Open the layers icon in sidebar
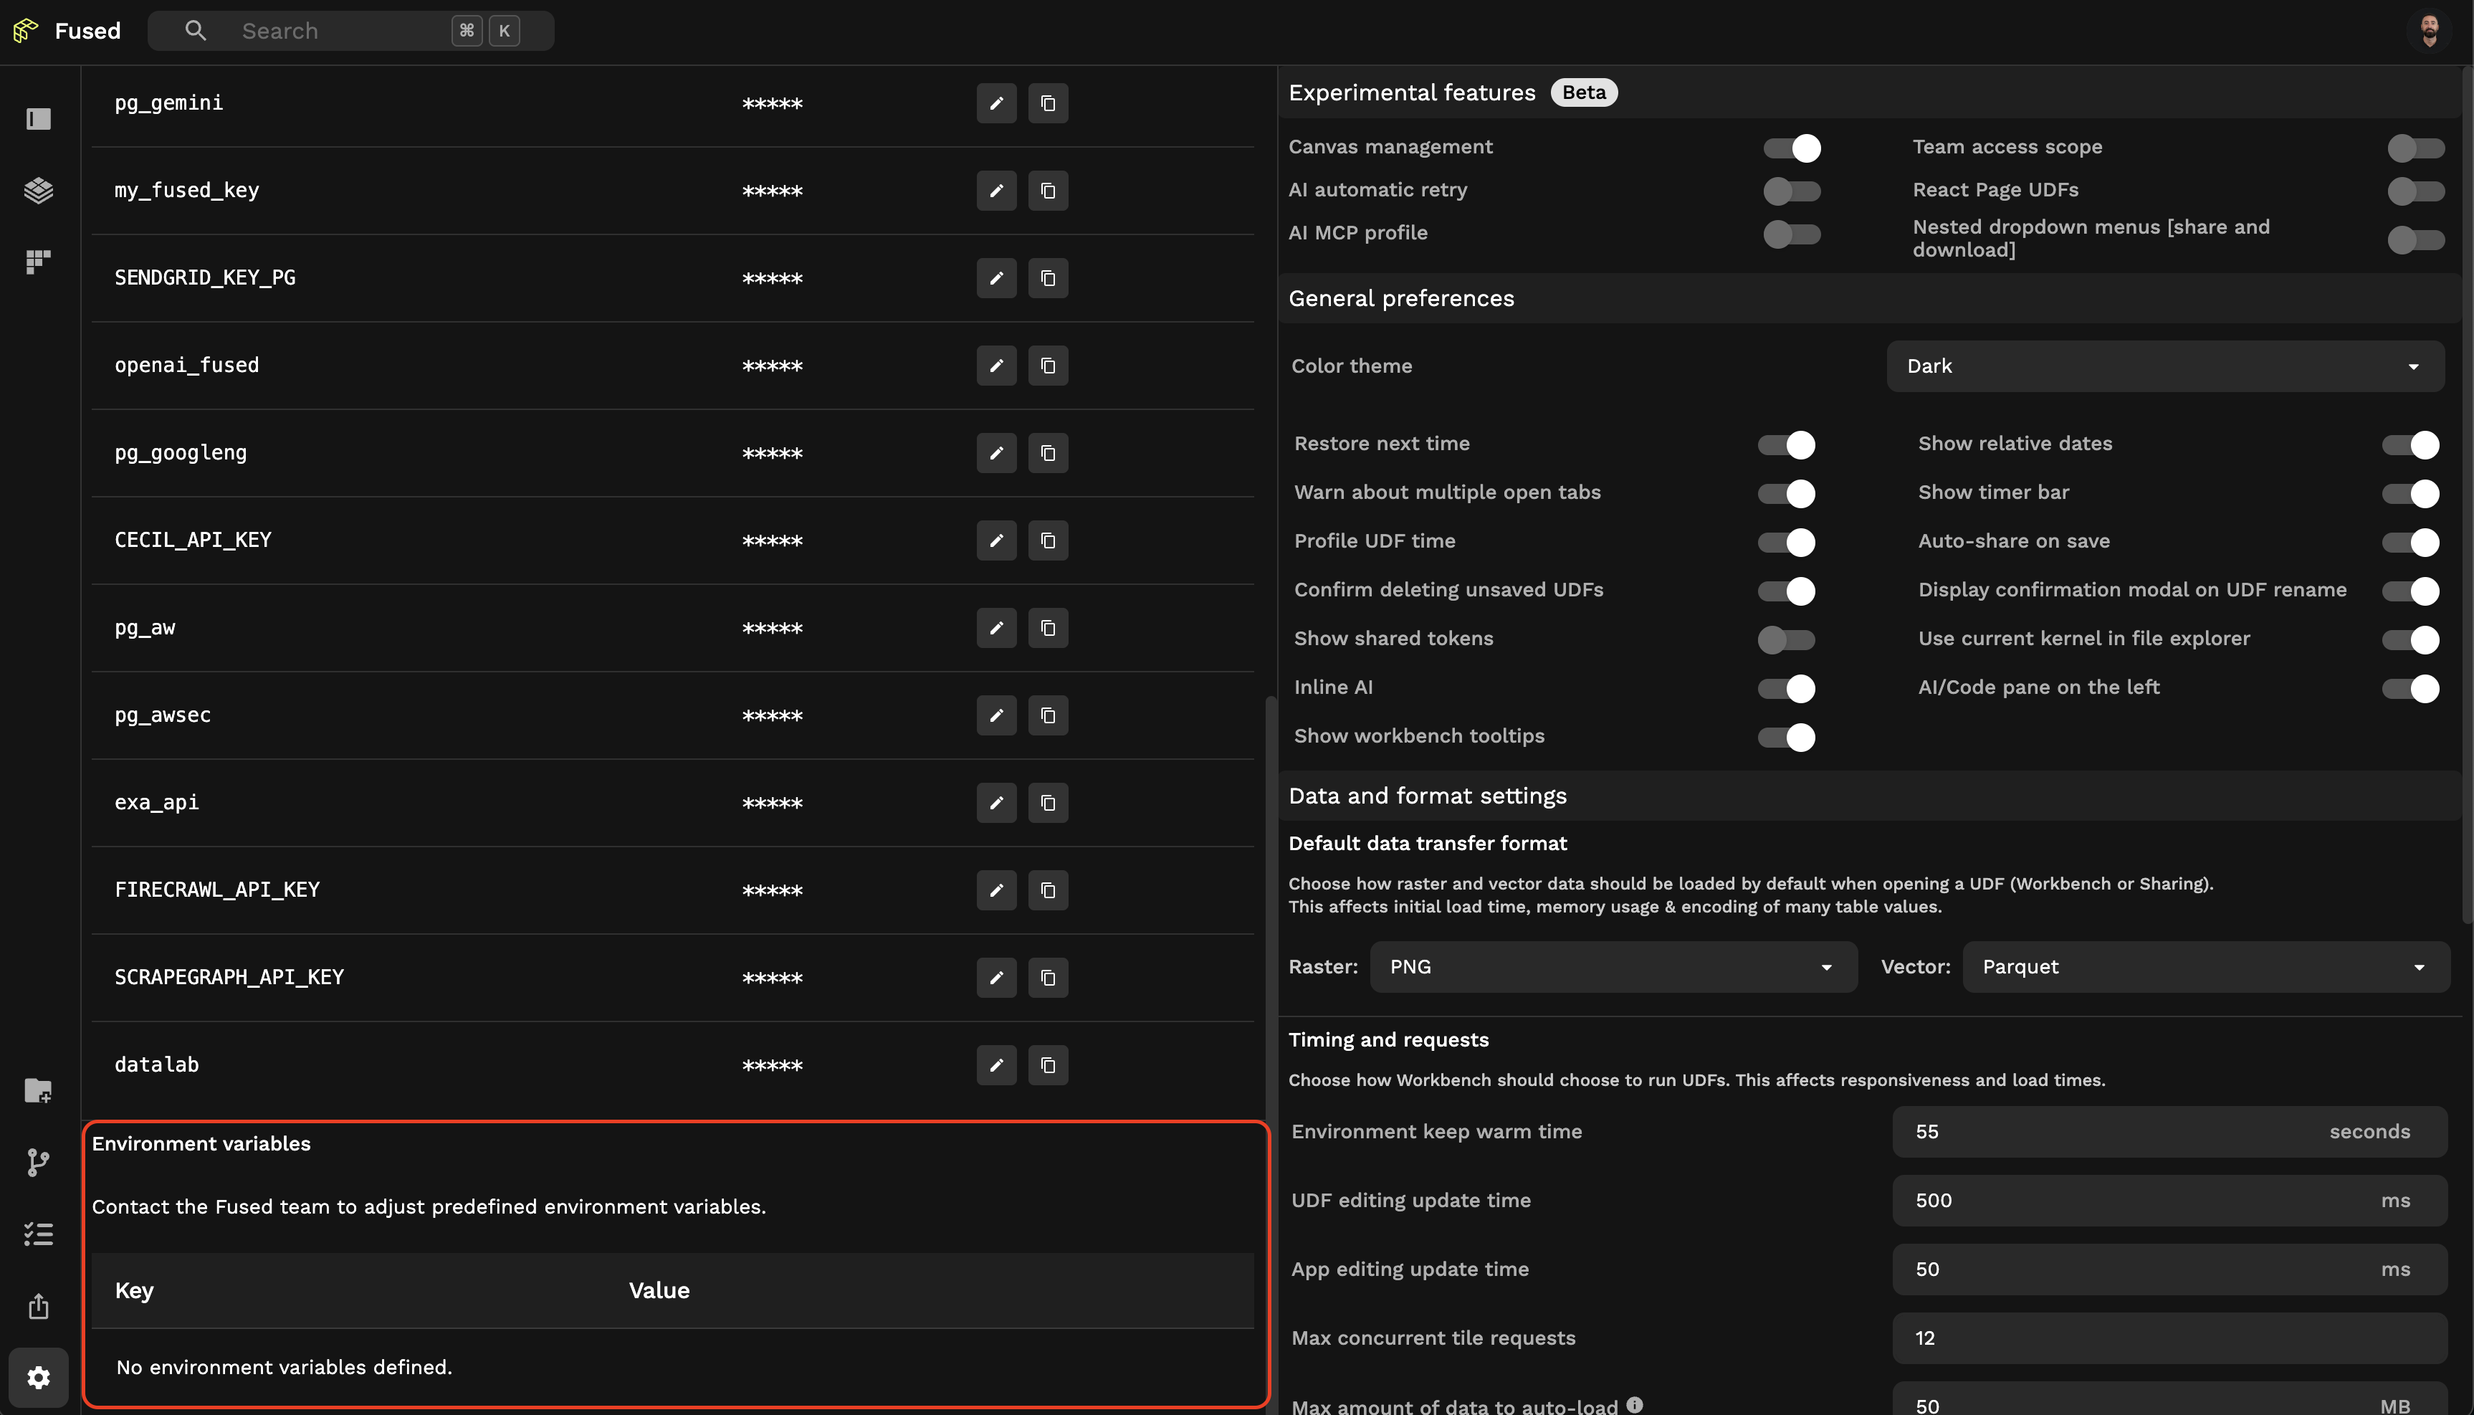Image resolution: width=2474 pixels, height=1415 pixels. tap(38, 191)
